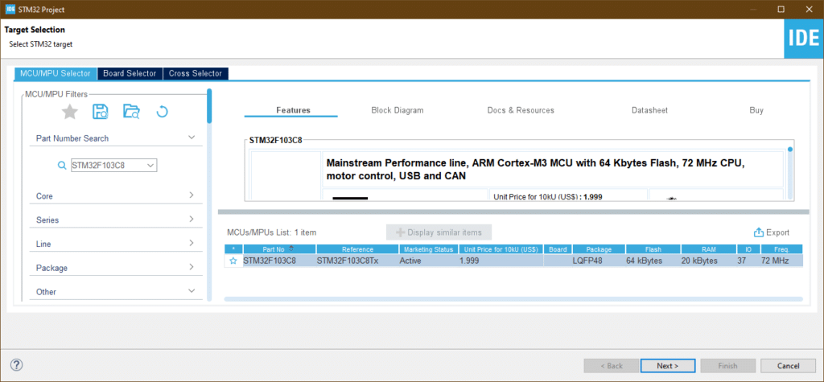The image size is (824, 382).
Task: Click the Next button
Action: tap(668, 365)
